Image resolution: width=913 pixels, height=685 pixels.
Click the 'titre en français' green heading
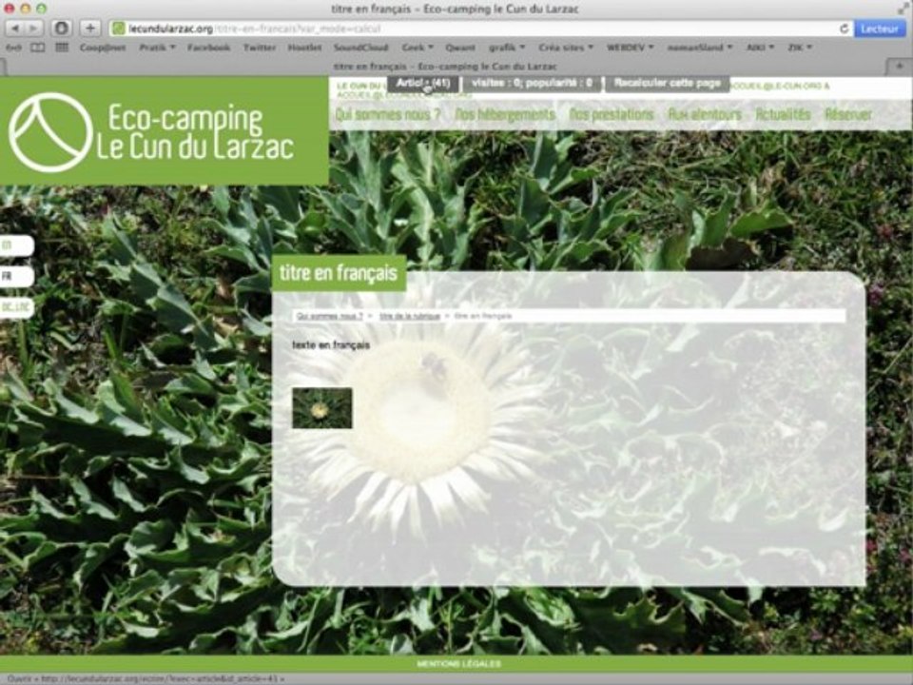pyautogui.click(x=339, y=273)
